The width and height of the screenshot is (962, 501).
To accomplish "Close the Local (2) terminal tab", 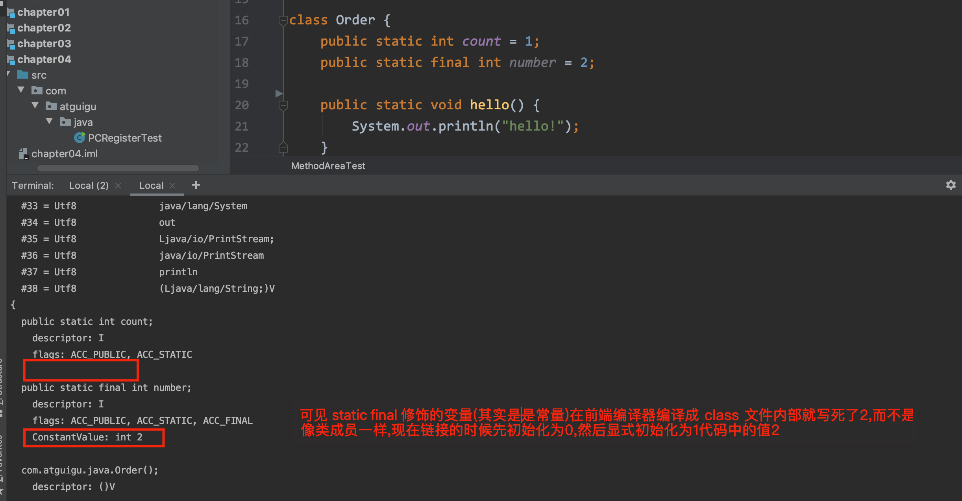I will (x=118, y=186).
